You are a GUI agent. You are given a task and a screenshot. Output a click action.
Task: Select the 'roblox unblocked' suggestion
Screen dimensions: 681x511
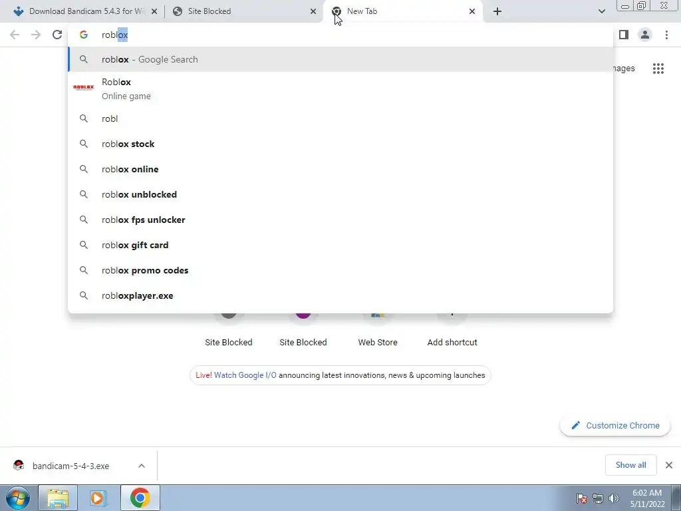pos(340,194)
